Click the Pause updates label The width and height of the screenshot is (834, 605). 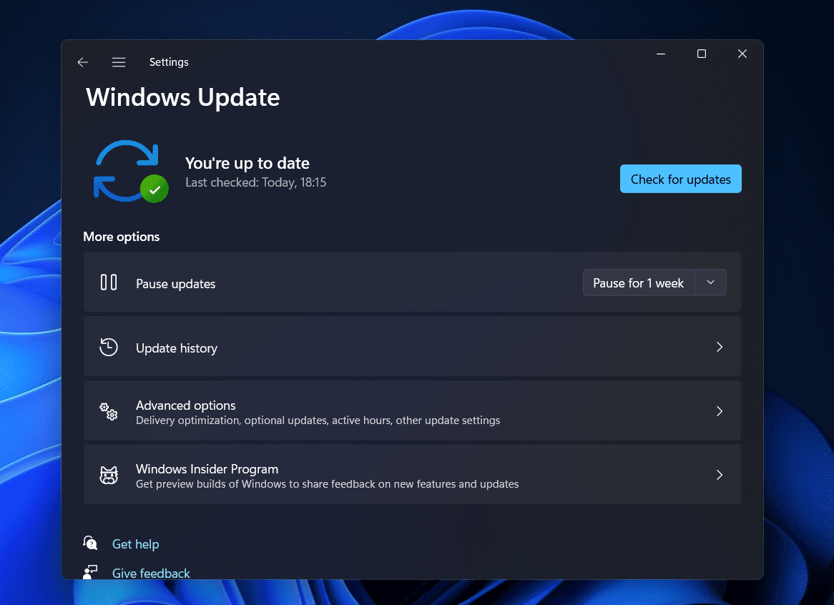coord(175,284)
